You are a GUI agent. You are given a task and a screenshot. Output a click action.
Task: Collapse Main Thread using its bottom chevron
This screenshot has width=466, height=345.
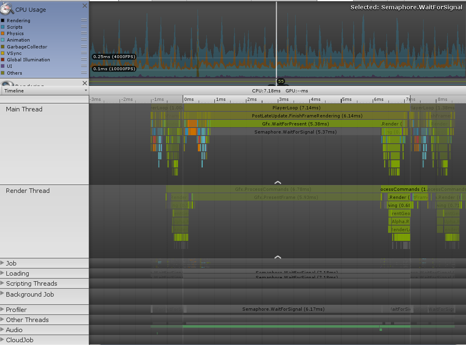pyautogui.click(x=277, y=182)
